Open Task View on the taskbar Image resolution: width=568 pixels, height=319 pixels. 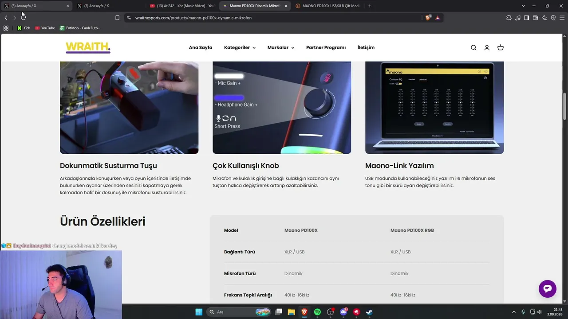click(278, 312)
